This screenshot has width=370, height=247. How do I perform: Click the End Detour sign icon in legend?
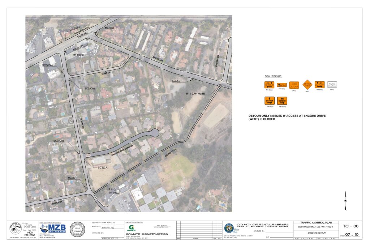pyautogui.click(x=294, y=85)
